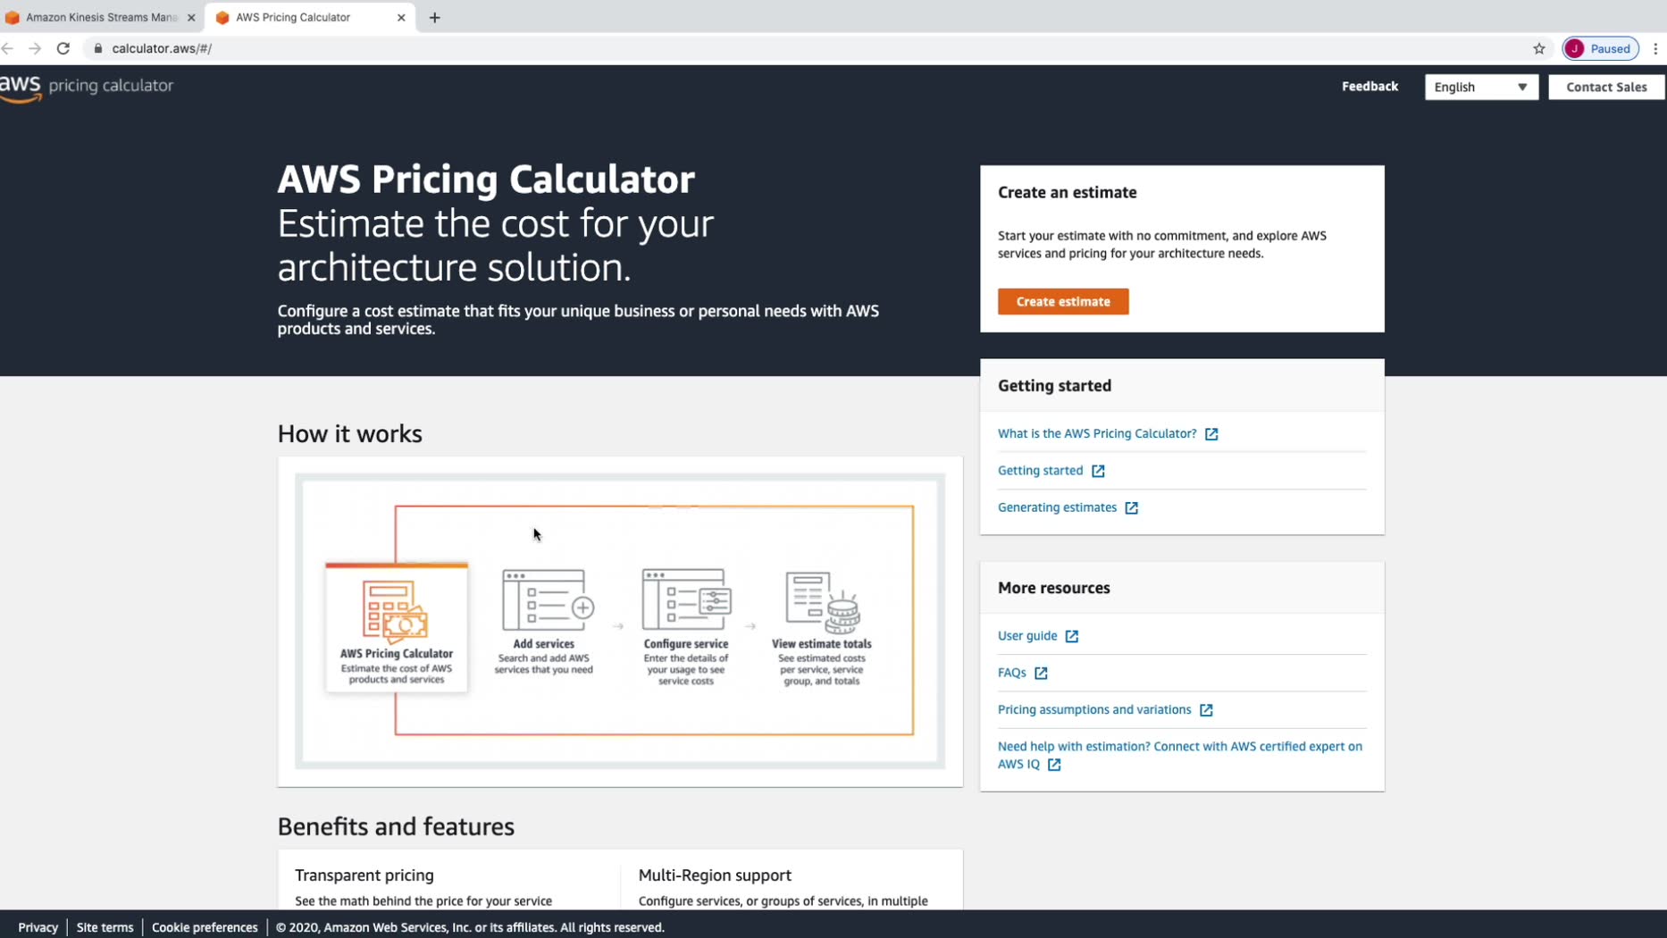Open the English language dropdown
The height and width of the screenshot is (938, 1667).
[x=1480, y=87]
